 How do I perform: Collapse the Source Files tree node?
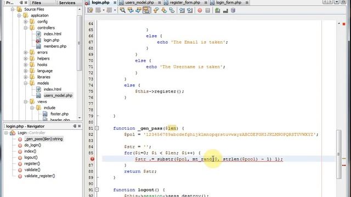(13, 9)
